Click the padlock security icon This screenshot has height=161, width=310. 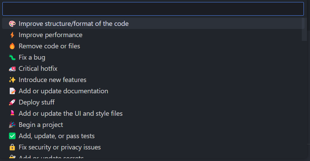coord(12,147)
